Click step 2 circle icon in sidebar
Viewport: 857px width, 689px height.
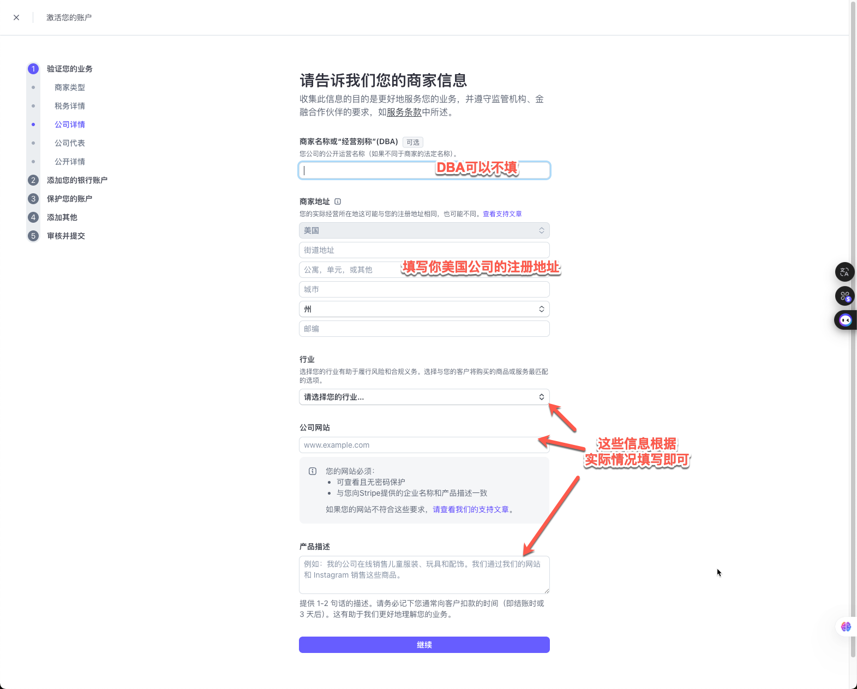[x=33, y=180]
